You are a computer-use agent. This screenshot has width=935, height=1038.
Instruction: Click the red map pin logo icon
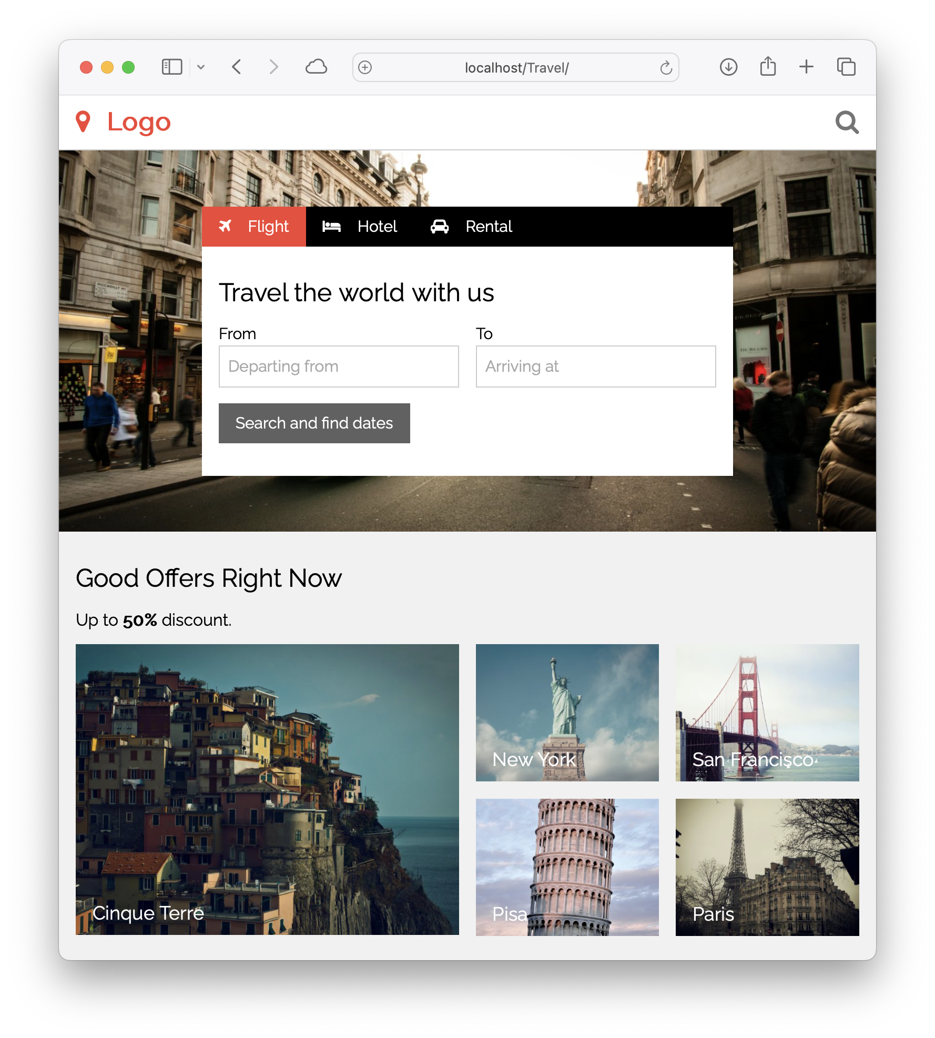(x=83, y=122)
